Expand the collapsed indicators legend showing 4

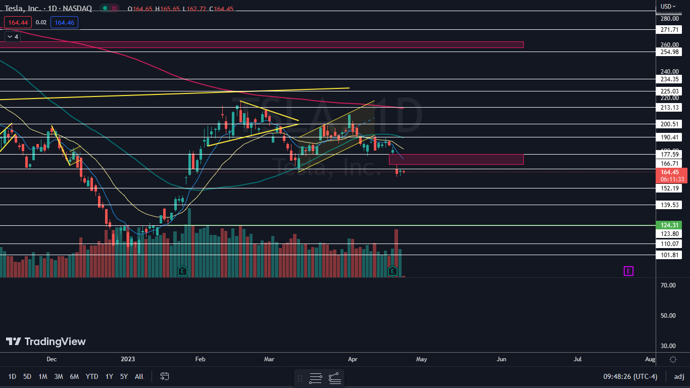[12, 36]
